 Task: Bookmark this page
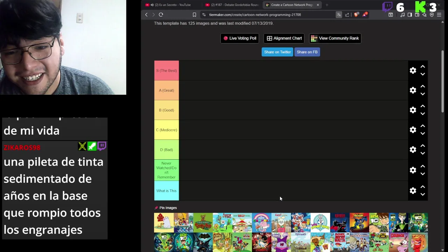point(194,15)
